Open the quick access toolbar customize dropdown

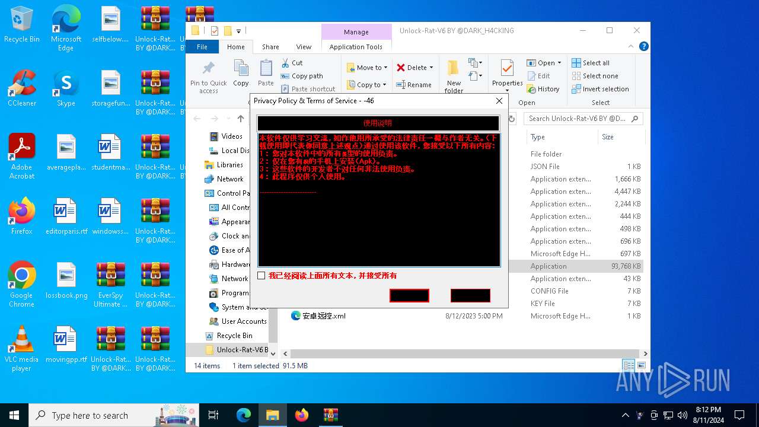[238, 31]
